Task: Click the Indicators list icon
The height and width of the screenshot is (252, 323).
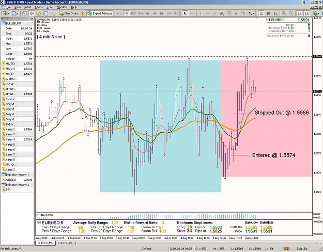Action: coord(315,13)
